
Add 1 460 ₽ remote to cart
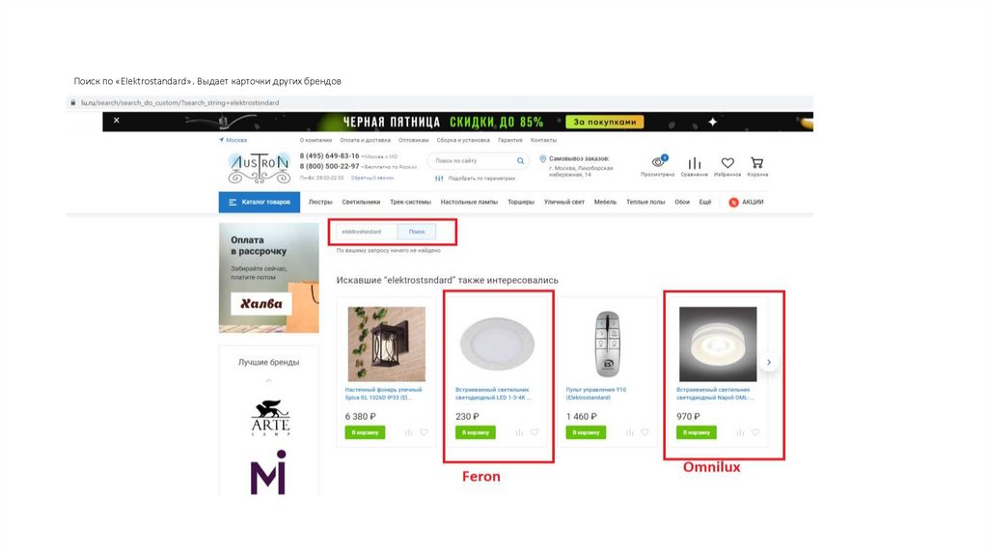point(586,432)
